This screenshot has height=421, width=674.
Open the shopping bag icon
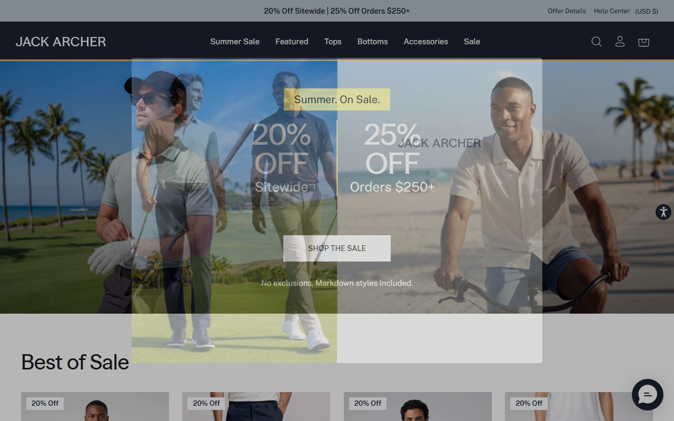pyautogui.click(x=643, y=42)
